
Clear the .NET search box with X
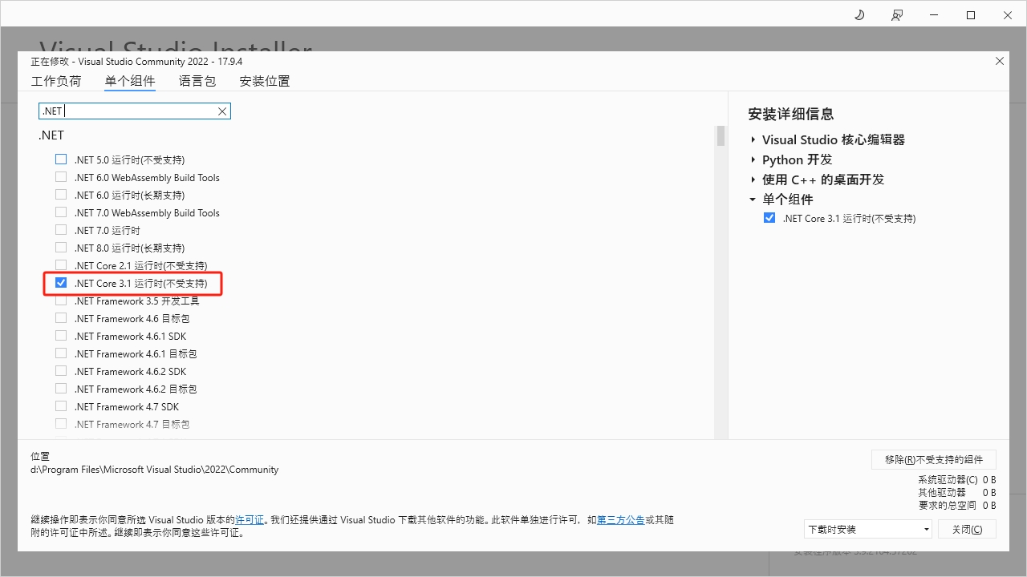tap(222, 111)
